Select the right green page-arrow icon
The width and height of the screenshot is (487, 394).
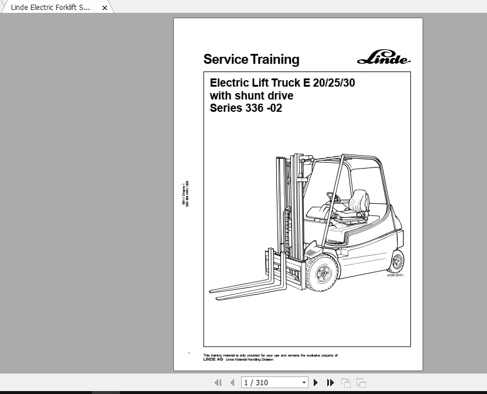point(361,382)
